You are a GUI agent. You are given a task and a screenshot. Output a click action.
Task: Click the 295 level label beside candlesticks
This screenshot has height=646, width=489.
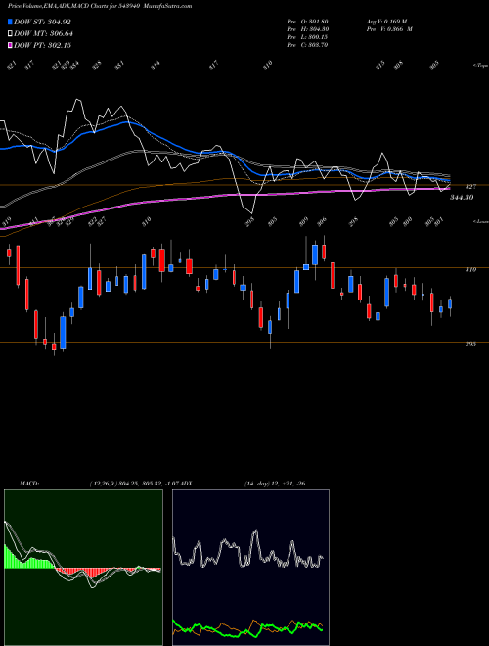coord(470,344)
